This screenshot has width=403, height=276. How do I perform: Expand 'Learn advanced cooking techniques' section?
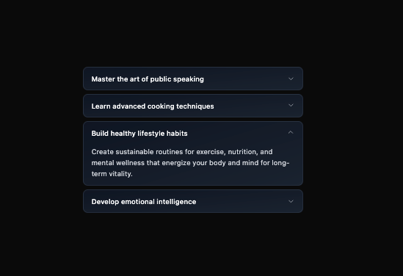pos(193,106)
